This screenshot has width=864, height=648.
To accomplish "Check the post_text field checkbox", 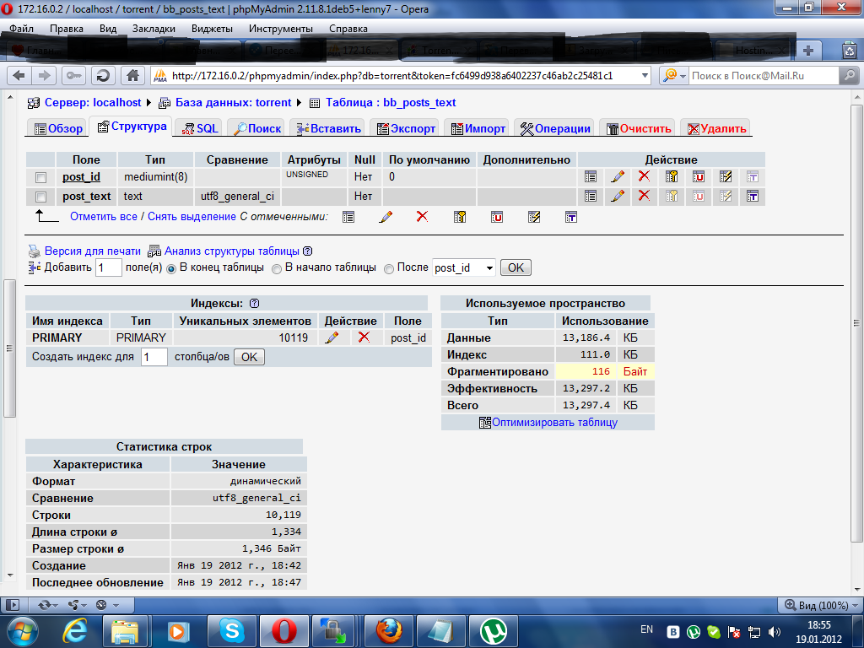I will [40, 197].
